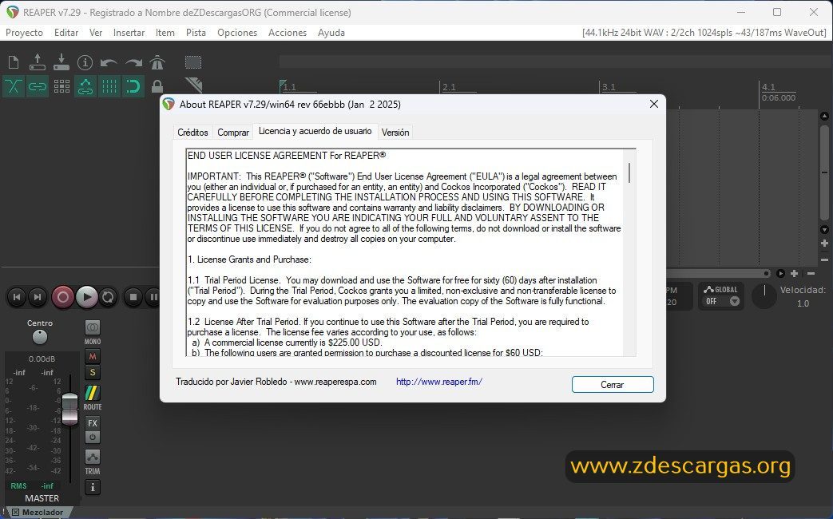
Task: Toggle envelope points move with items
Action: [x=85, y=86]
